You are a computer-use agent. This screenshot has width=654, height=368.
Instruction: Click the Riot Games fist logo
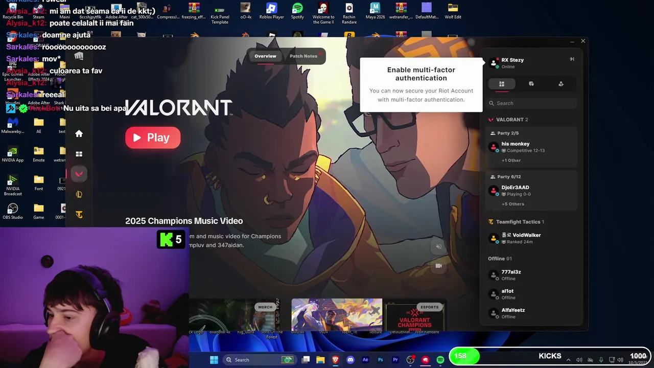79,56
